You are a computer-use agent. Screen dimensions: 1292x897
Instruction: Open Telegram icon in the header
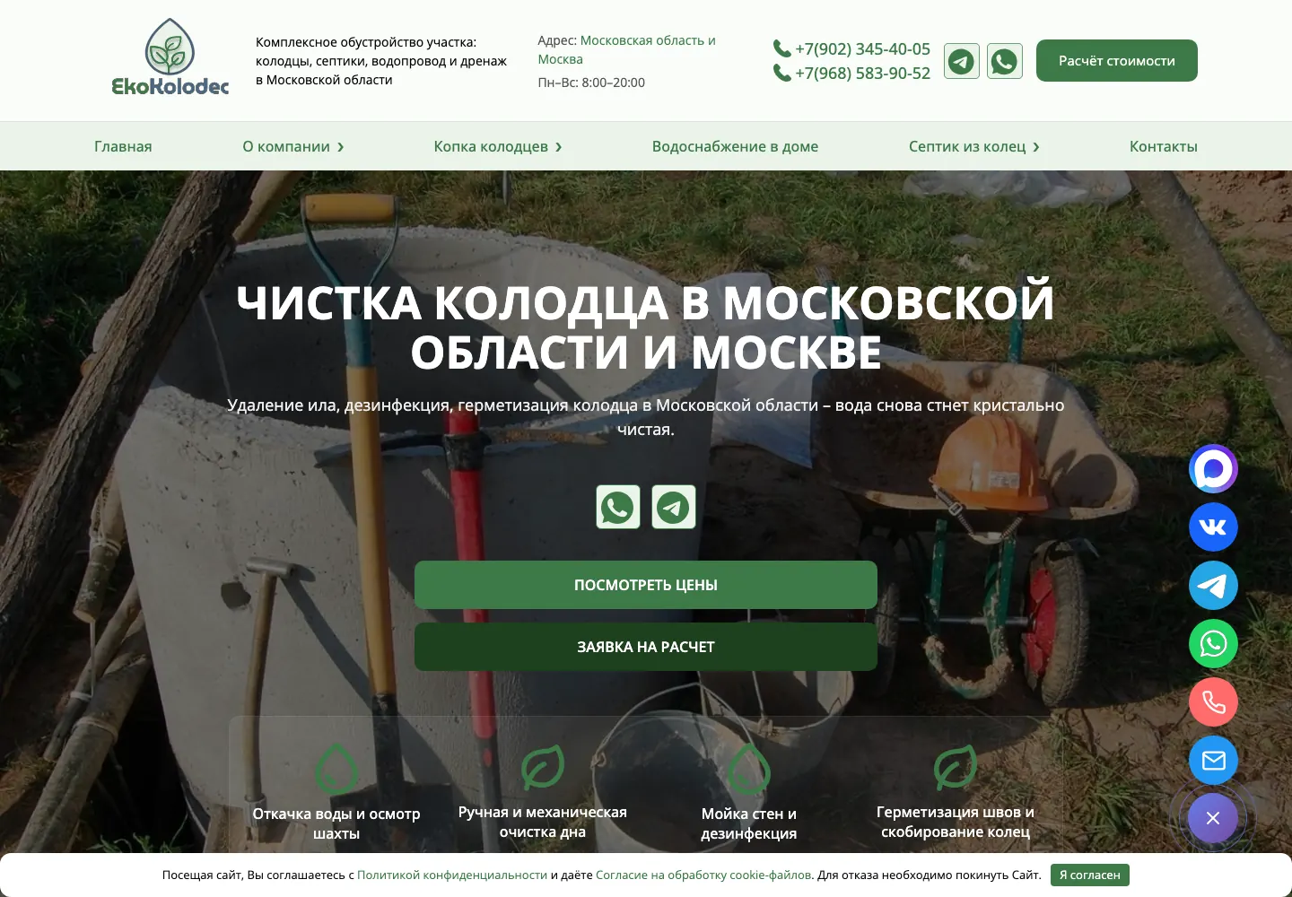click(x=962, y=61)
